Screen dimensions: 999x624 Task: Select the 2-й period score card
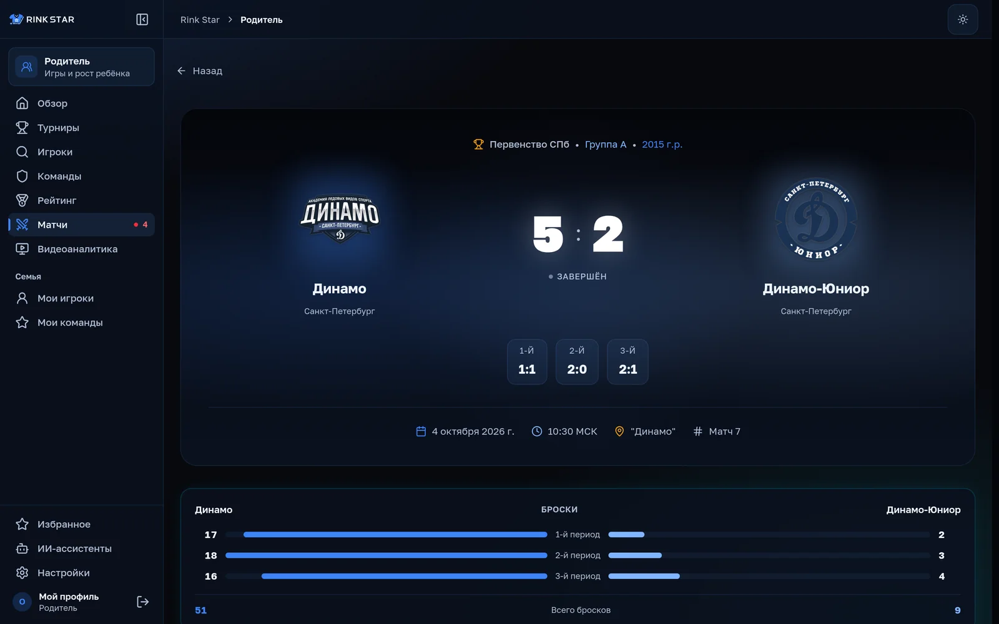(577, 362)
